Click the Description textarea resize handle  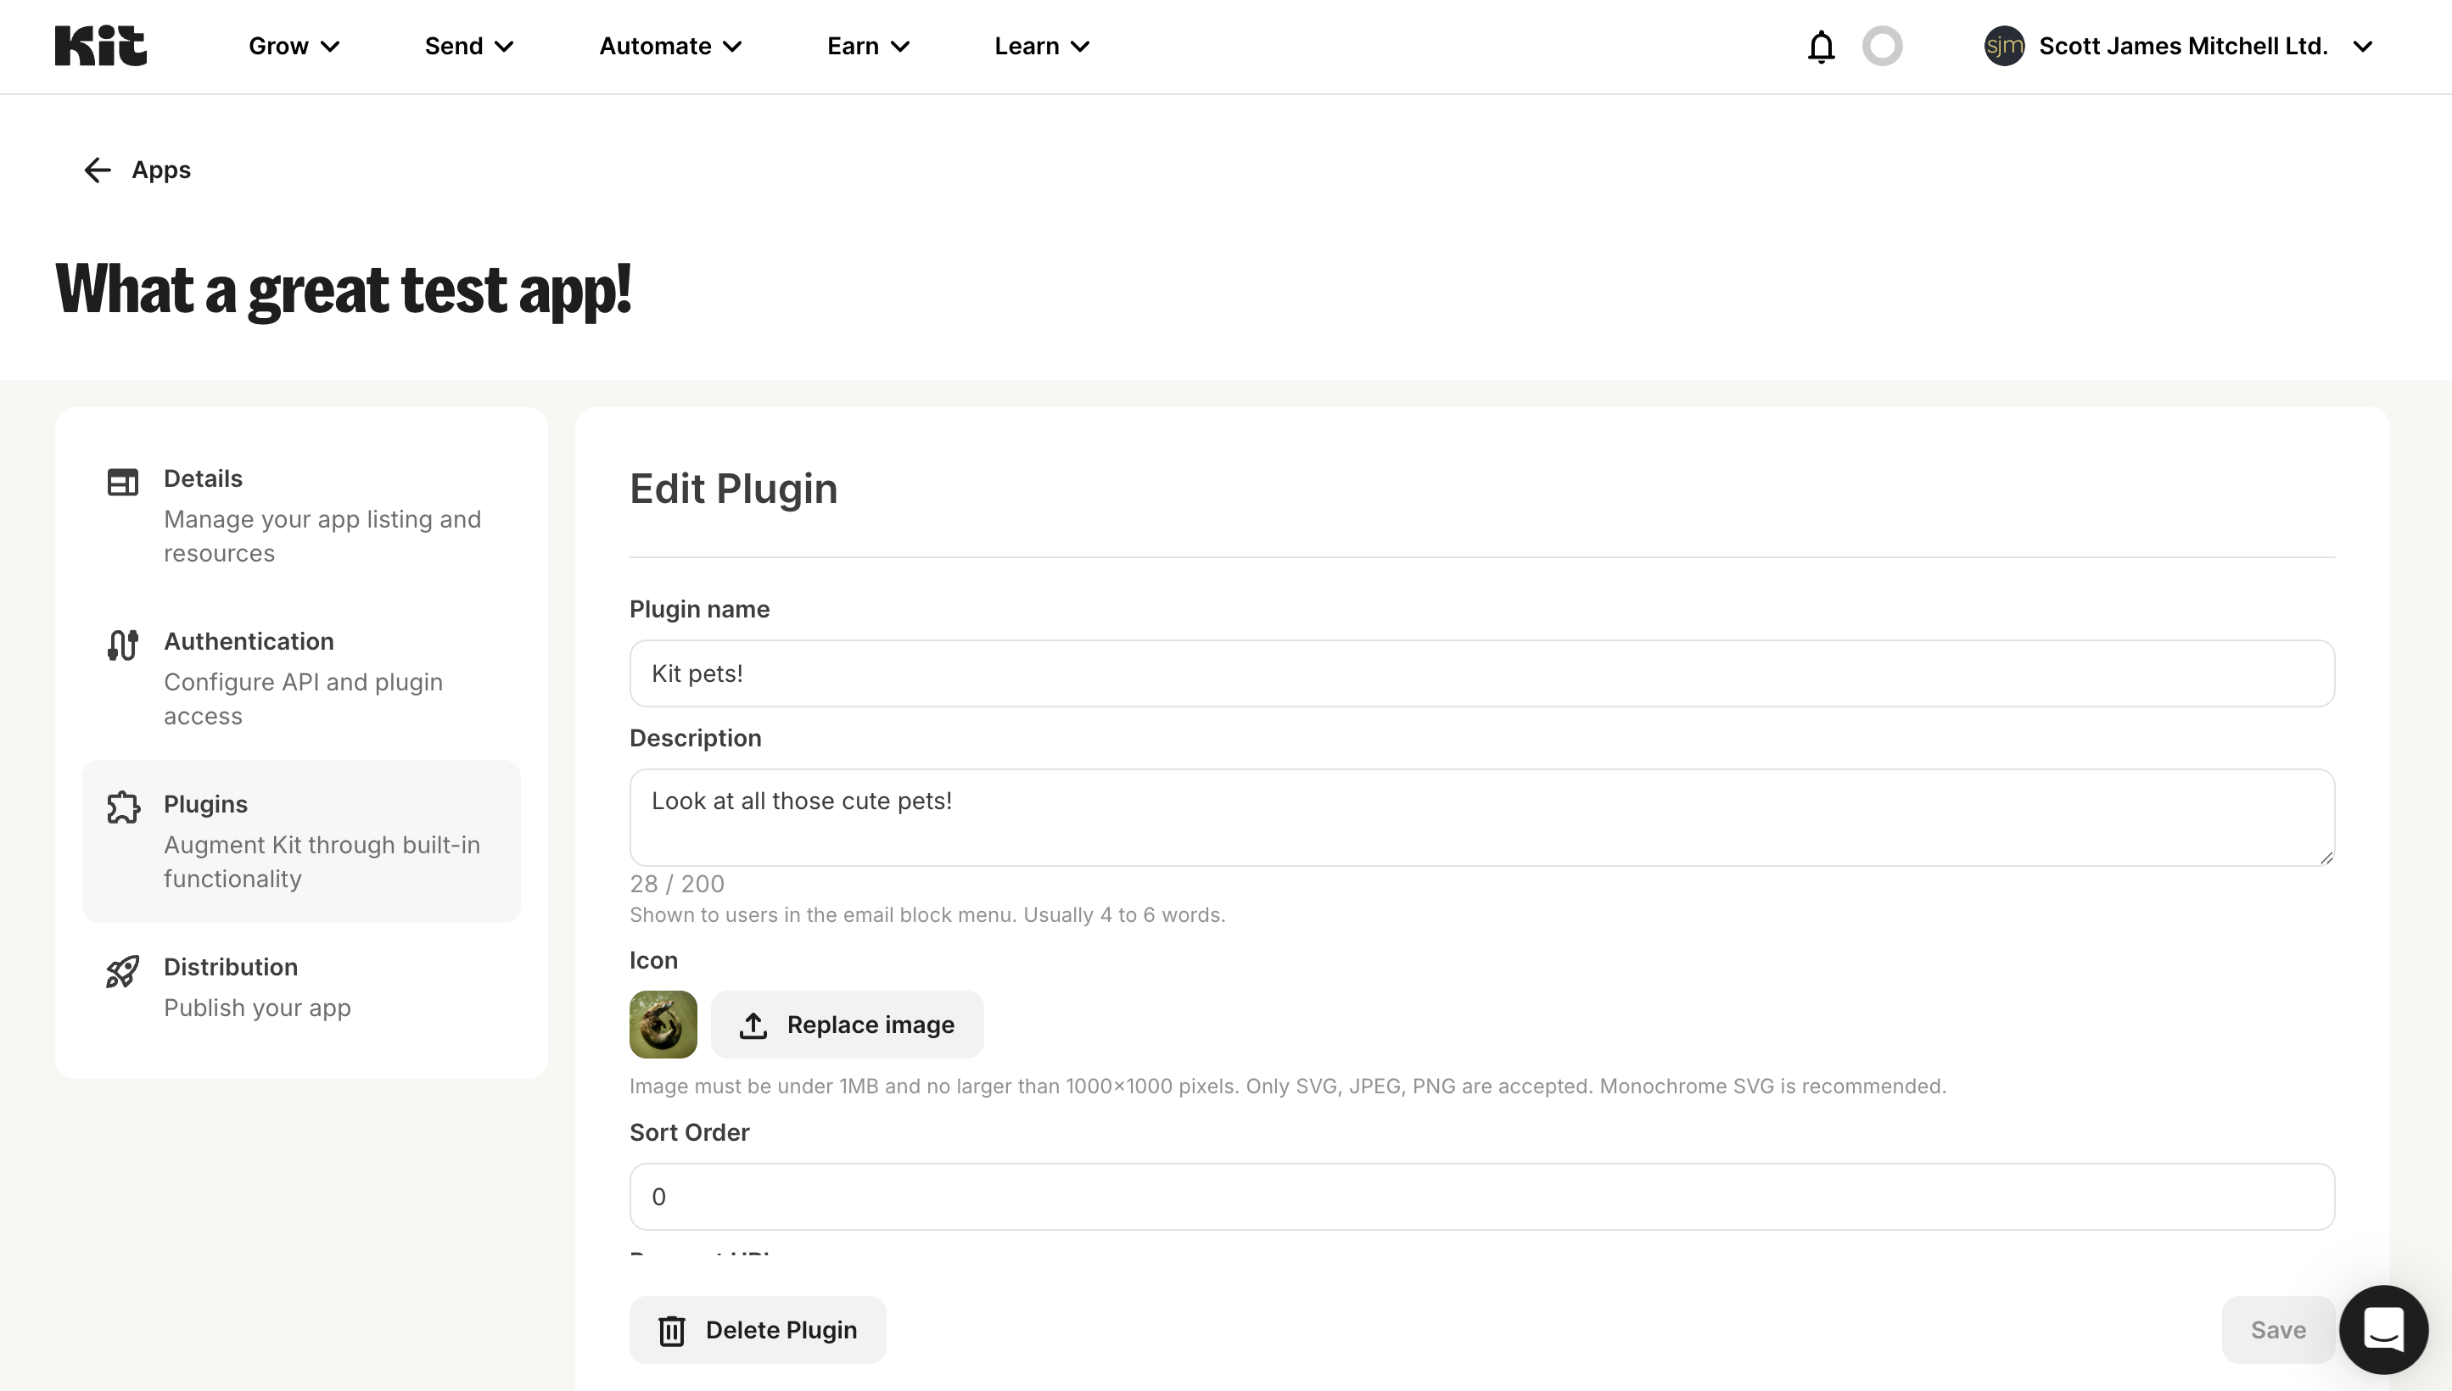pyautogui.click(x=2326, y=857)
